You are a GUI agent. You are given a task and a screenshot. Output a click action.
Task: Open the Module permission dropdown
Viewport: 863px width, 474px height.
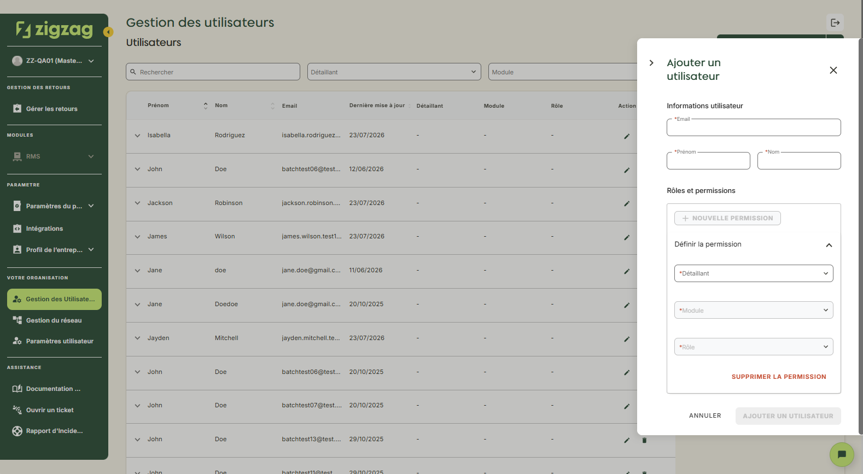tap(754, 310)
